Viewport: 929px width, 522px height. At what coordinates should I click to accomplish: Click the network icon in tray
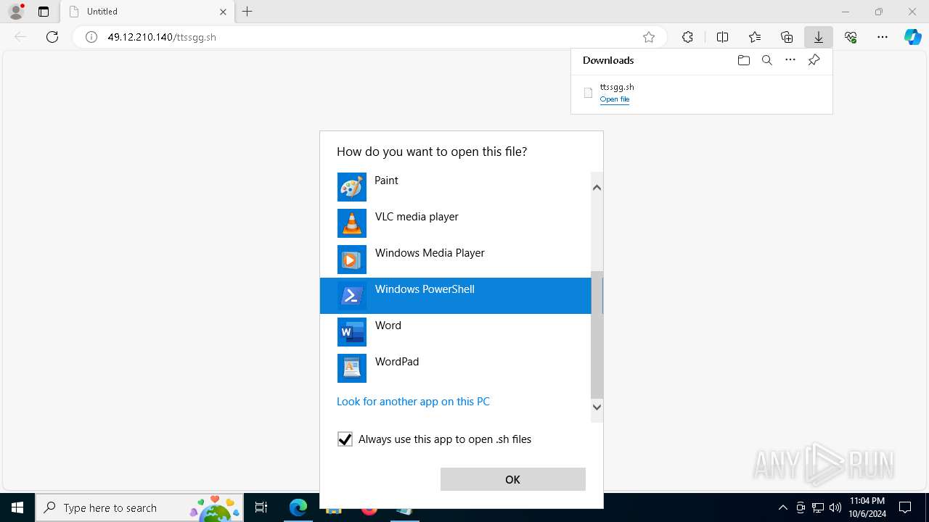point(818,507)
